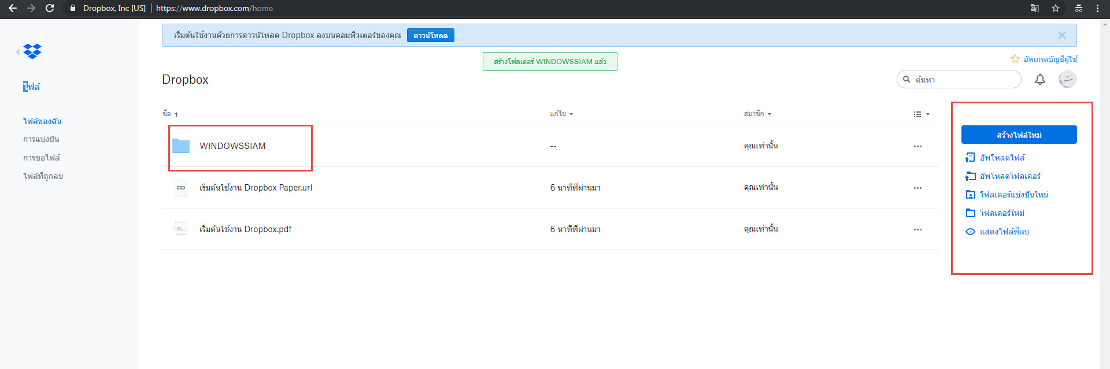This screenshot has width=1110, height=369.
Task: Click the magnifying glass search icon
Action: click(x=906, y=79)
